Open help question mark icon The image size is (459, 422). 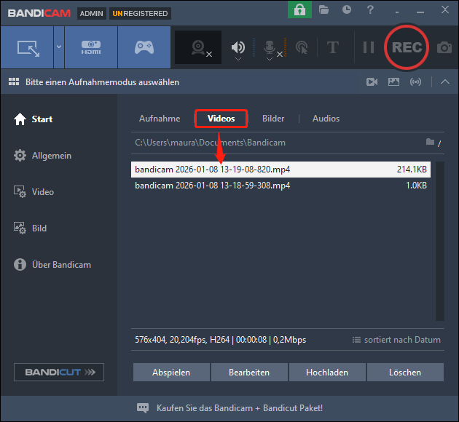(370, 10)
